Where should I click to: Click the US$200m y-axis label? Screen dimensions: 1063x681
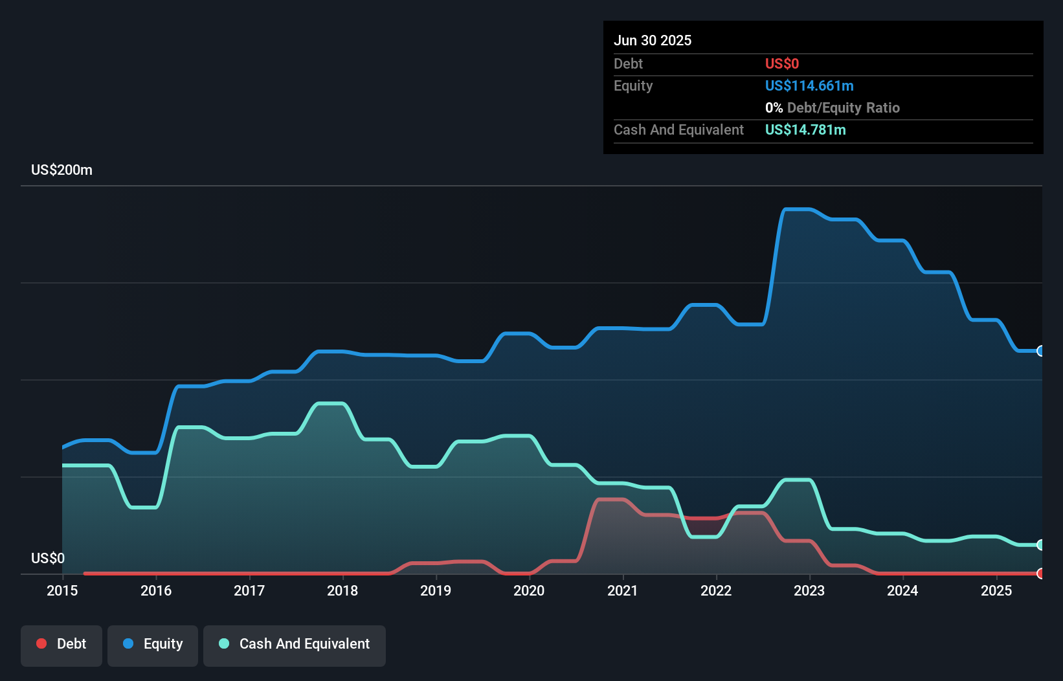coord(62,170)
